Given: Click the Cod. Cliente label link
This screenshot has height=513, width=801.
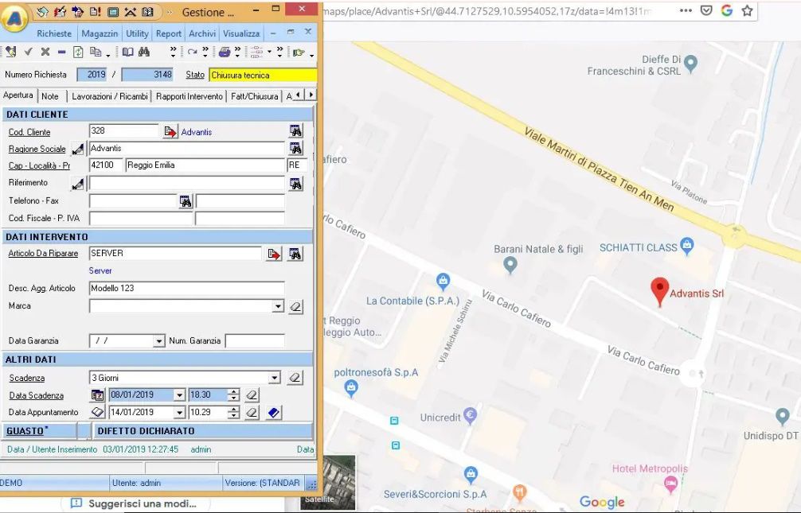Looking at the screenshot, I should [x=29, y=132].
